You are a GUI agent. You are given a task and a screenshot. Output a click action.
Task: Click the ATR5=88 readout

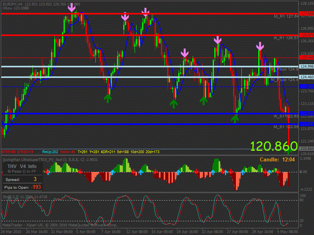point(8,152)
